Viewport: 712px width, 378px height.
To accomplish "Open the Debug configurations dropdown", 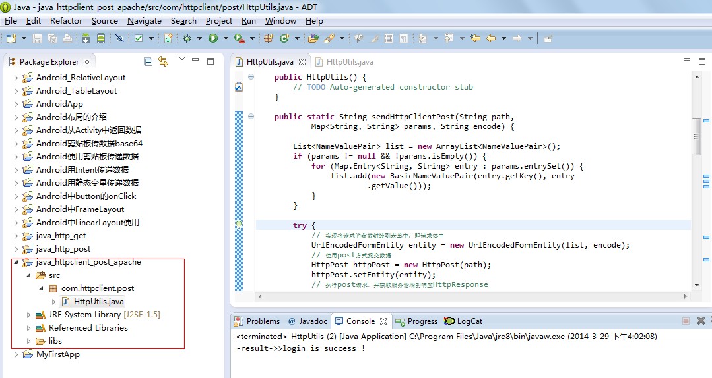I will (199, 39).
